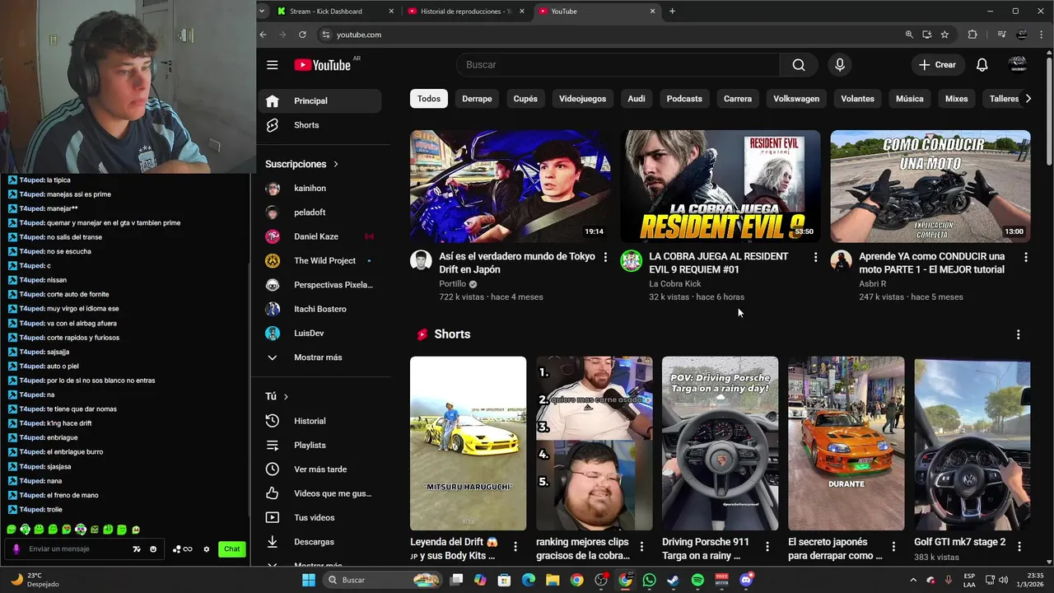The width and height of the screenshot is (1054, 593).
Task: Open the Chrome three-dot menu
Action: pyautogui.click(x=1043, y=35)
